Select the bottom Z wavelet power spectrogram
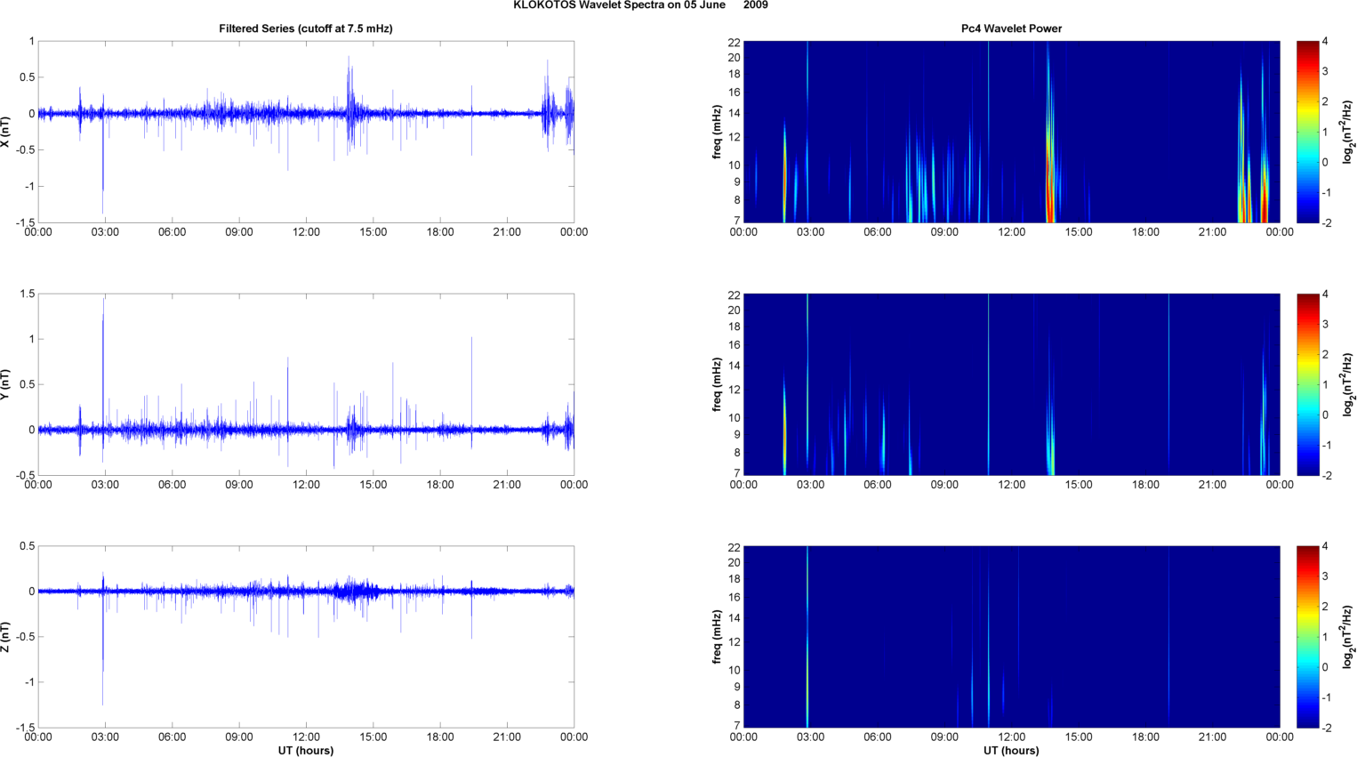 [x=1011, y=637]
